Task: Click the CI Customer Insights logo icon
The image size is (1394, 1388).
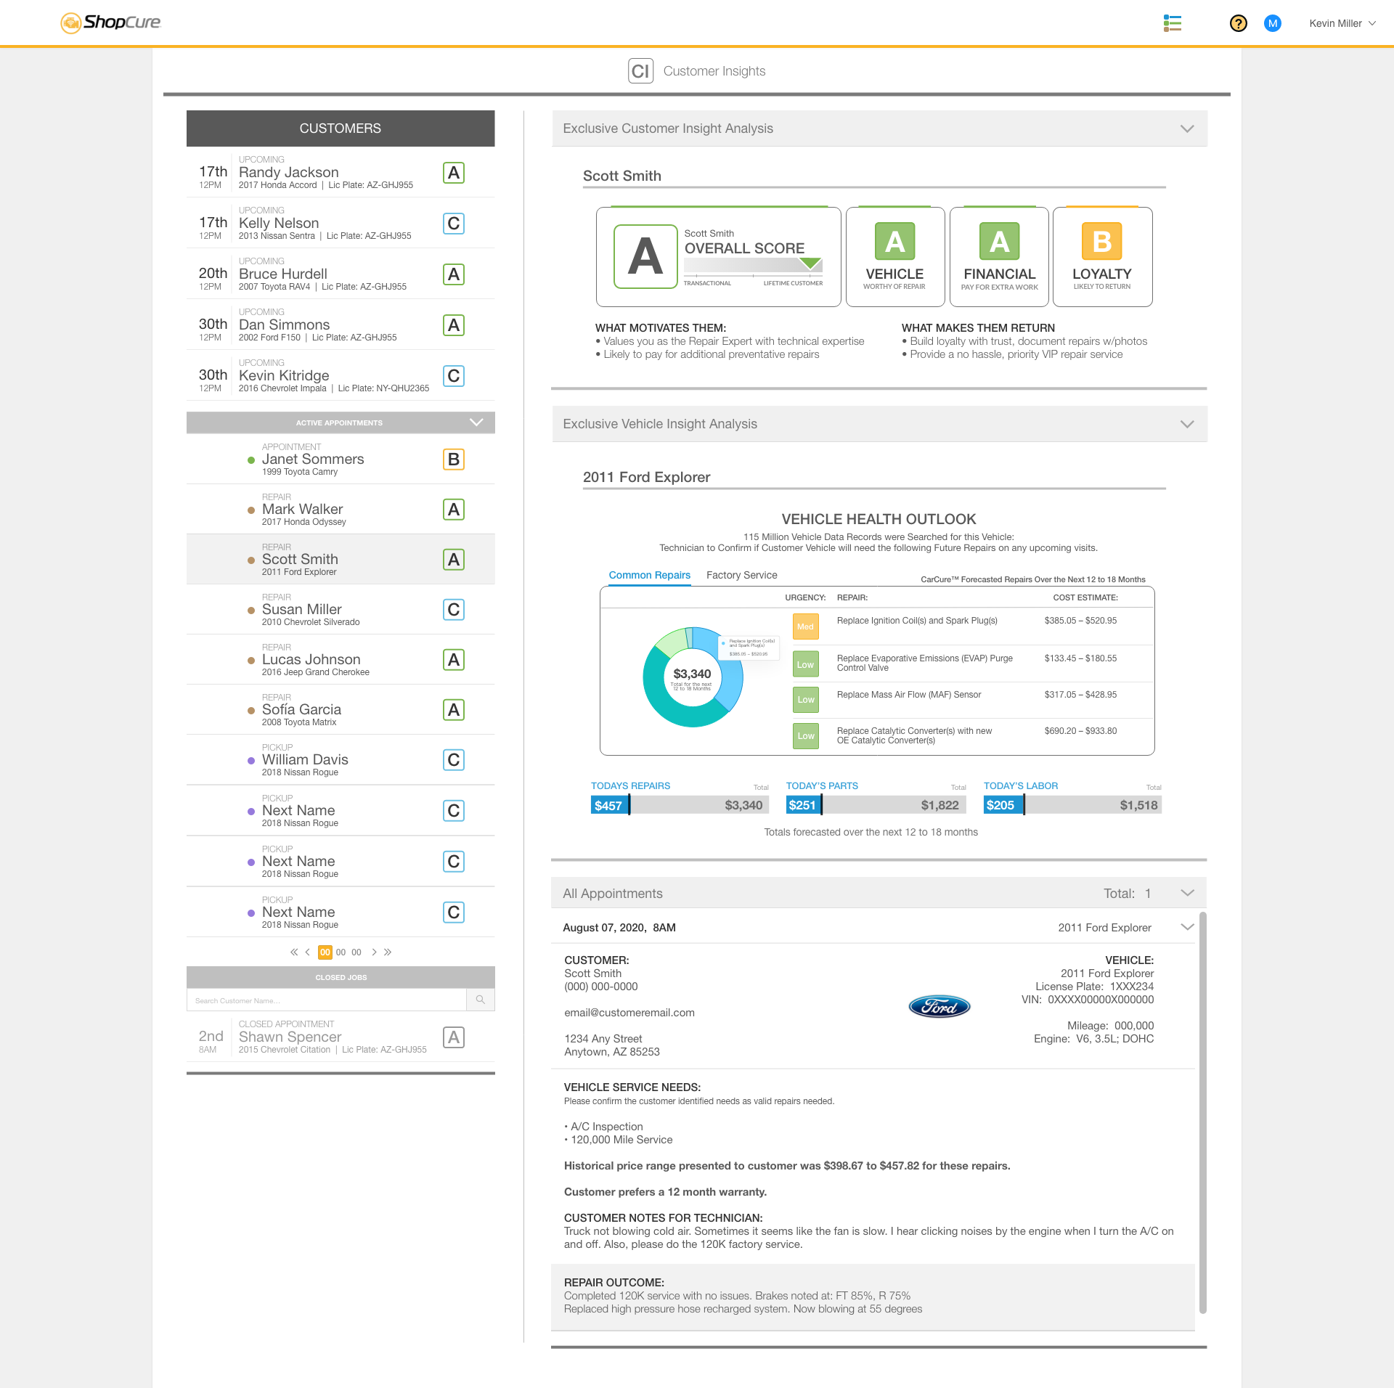Action: point(640,71)
